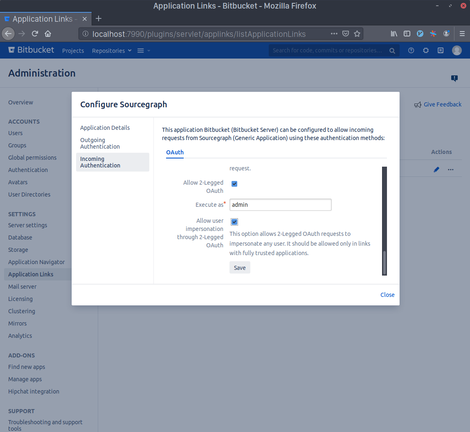Image resolution: width=470 pixels, height=432 pixels.
Task: Open the Bitbucket administration gear icon
Action: (426, 50)
